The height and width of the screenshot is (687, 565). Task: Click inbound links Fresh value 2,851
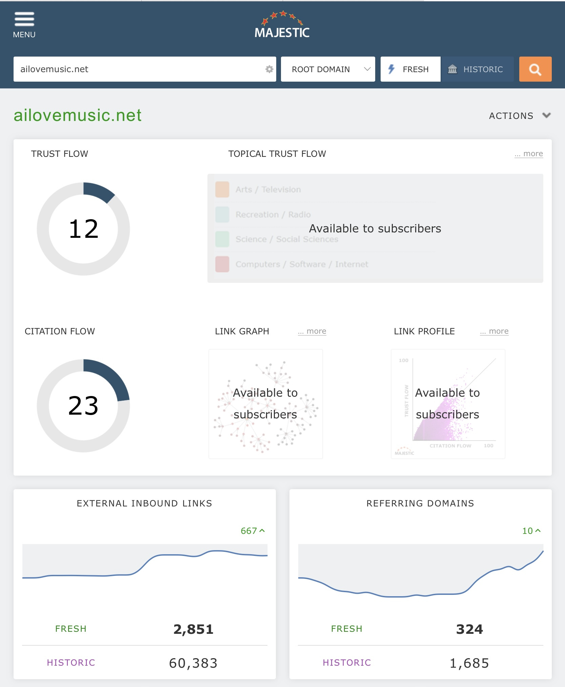(x=194, y=629)
